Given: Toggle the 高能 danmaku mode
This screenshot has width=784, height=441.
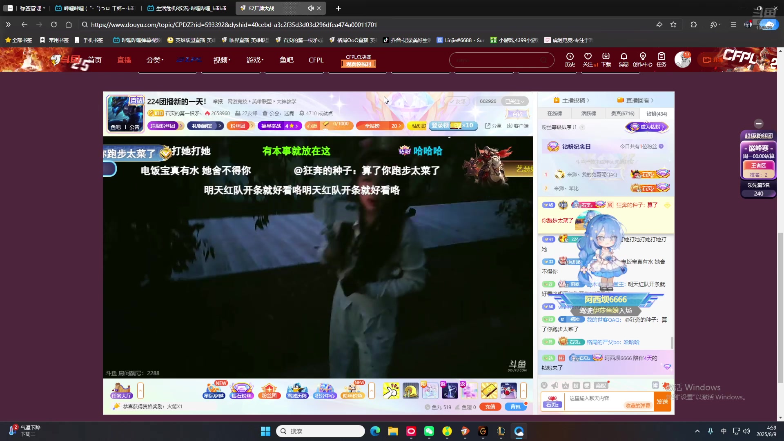Looking at the screenshot, I should 601,385.
